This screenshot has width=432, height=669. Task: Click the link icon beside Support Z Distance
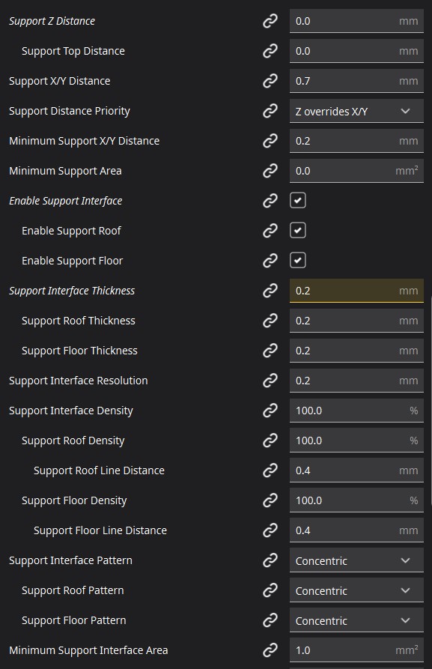[x=270, y=21]
